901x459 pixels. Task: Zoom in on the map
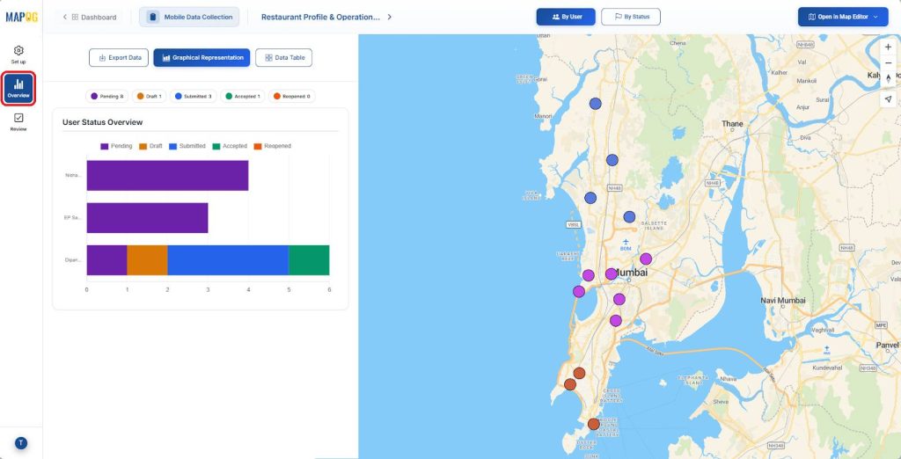[x=889, y=47]
